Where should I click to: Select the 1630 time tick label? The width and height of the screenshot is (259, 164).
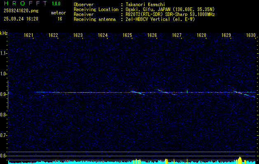pos(251,35)
